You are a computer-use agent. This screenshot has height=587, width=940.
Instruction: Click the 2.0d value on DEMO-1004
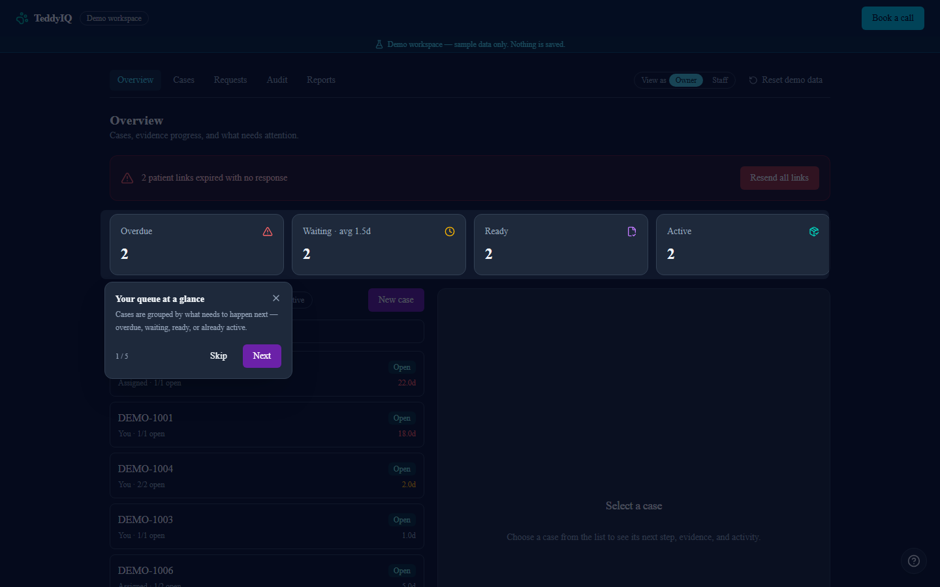(x=409, y=485)
